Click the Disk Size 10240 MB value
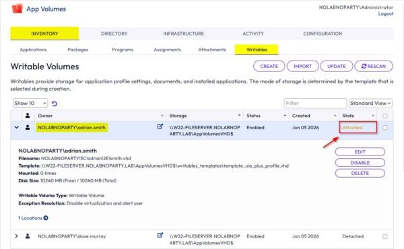This screenshot has width=404, height=249. tap(78, 181)
